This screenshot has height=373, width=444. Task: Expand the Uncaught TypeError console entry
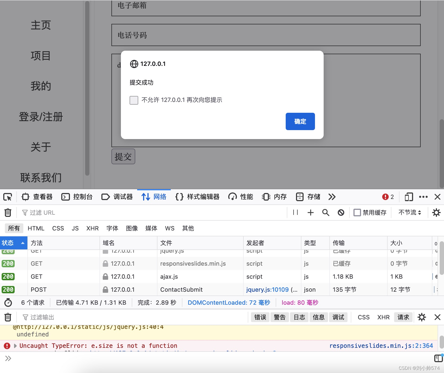click(x=15, y=346)
